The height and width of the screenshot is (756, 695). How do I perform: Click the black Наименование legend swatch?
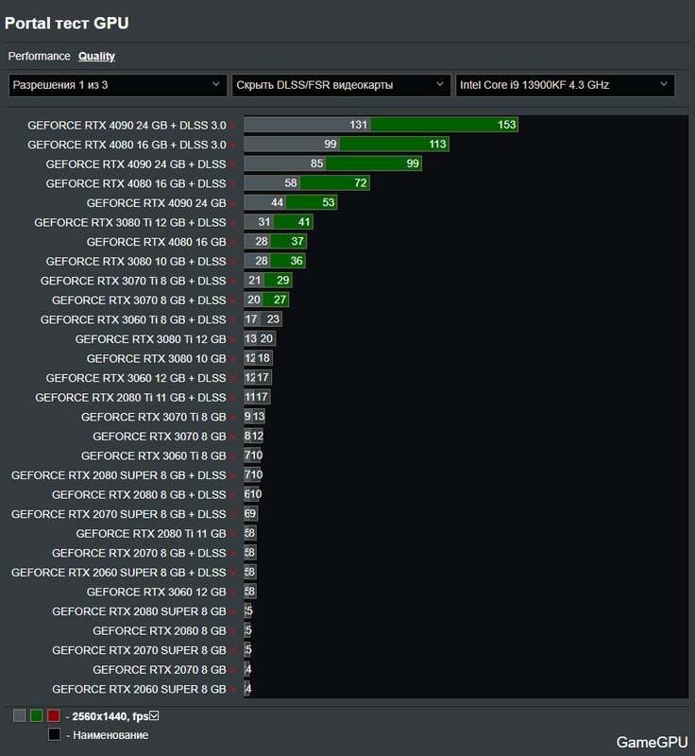55,734
